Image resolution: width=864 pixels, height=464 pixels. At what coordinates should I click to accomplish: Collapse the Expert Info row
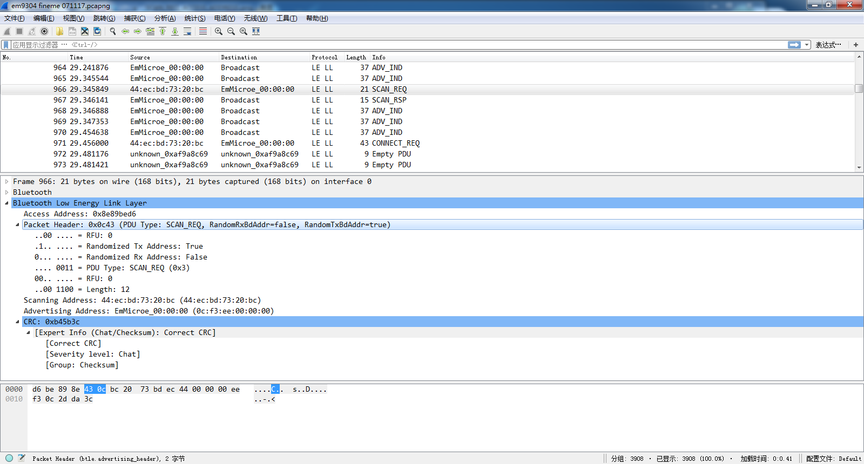pyautogui.click(x=28, y=333)
